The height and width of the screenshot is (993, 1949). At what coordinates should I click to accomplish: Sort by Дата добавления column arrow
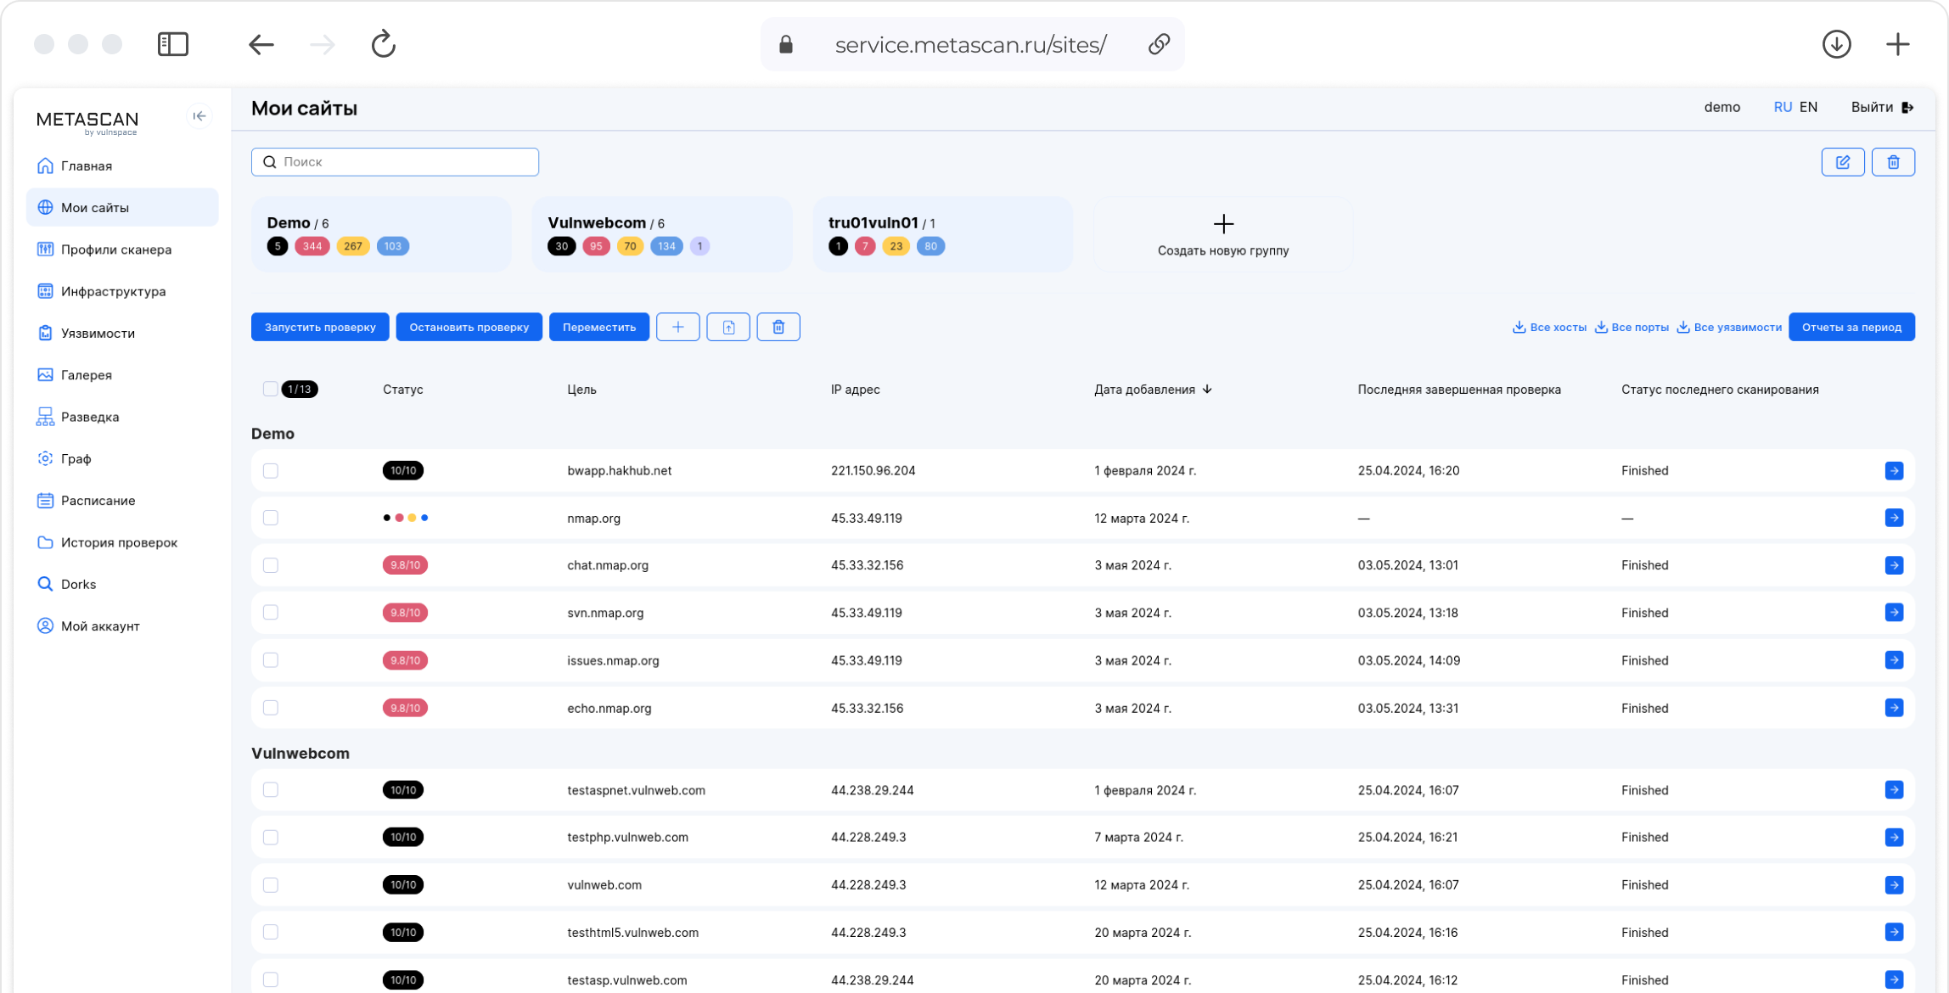coord(1207,390)
